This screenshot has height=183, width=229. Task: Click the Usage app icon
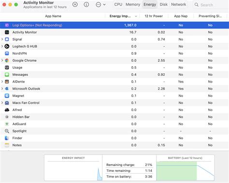pos(7,68)
